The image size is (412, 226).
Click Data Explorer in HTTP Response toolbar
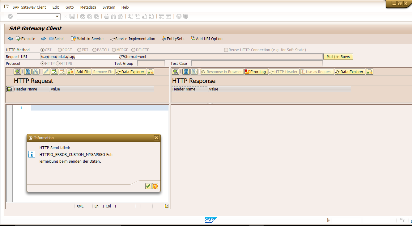(x=350, y=72)
